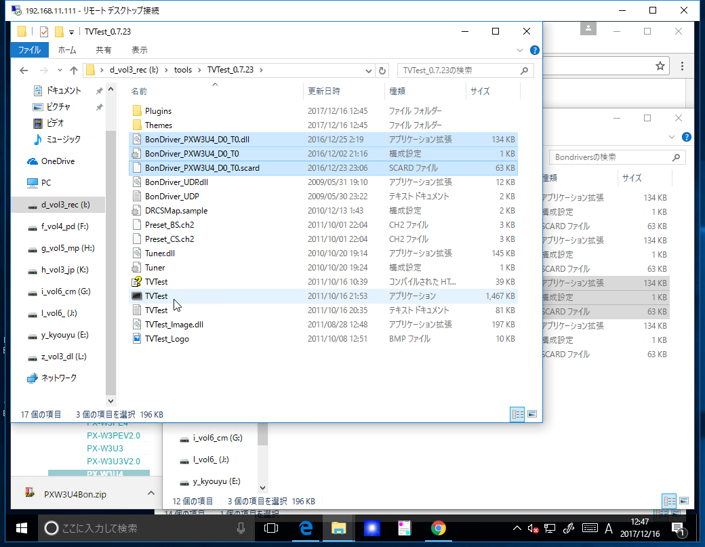Open the Chrome three-dot menu
The height and width of the screenshot is (547, 705).
[682, 66]
